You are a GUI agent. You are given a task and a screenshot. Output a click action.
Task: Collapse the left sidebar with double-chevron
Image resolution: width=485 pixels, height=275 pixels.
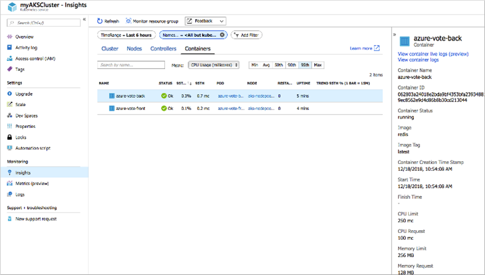(84, 20)
